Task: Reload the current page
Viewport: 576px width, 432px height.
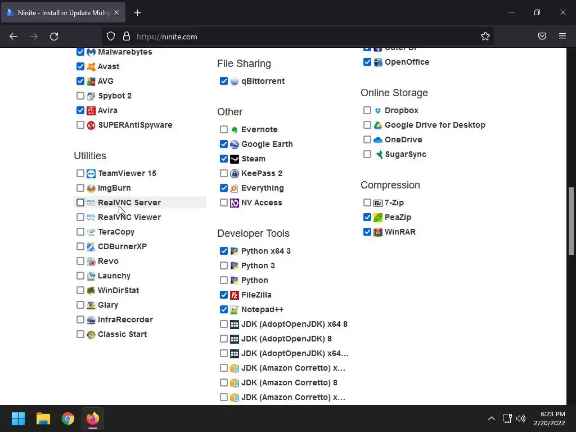Action: tap(54, 37)
